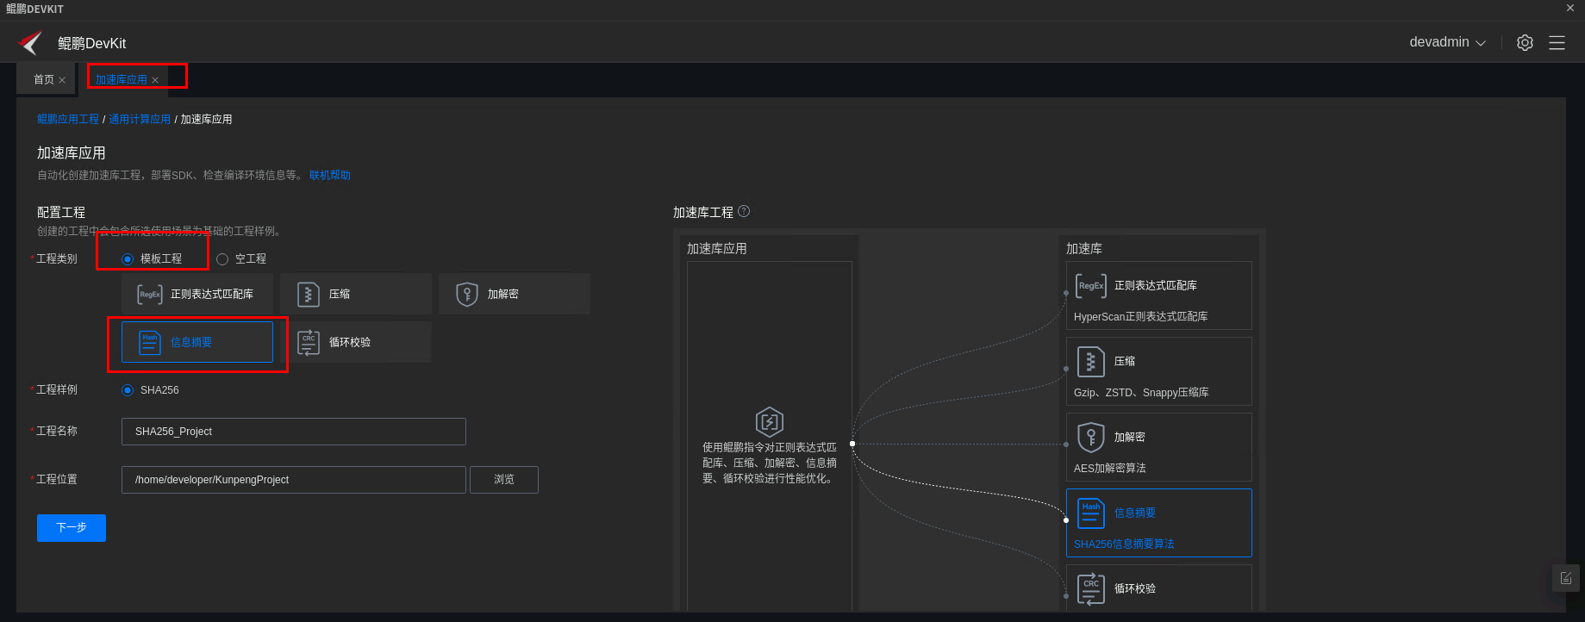
Task: Click the CRC icon on 循环校验 card
Action: point(309,342)
